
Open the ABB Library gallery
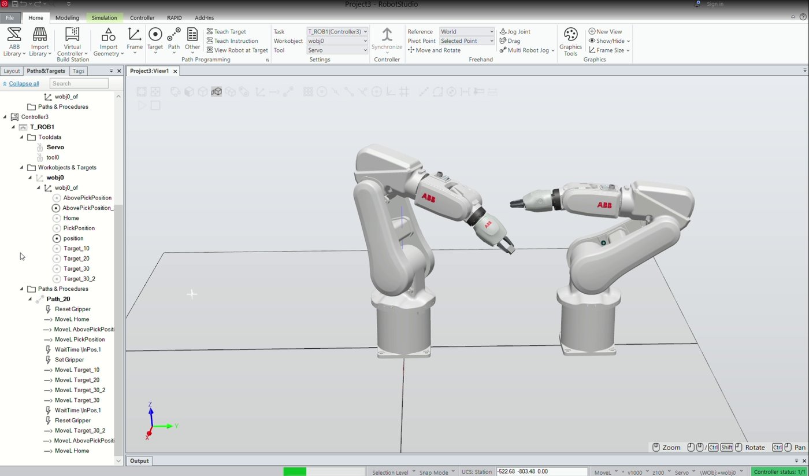click(x=14, y=42)
